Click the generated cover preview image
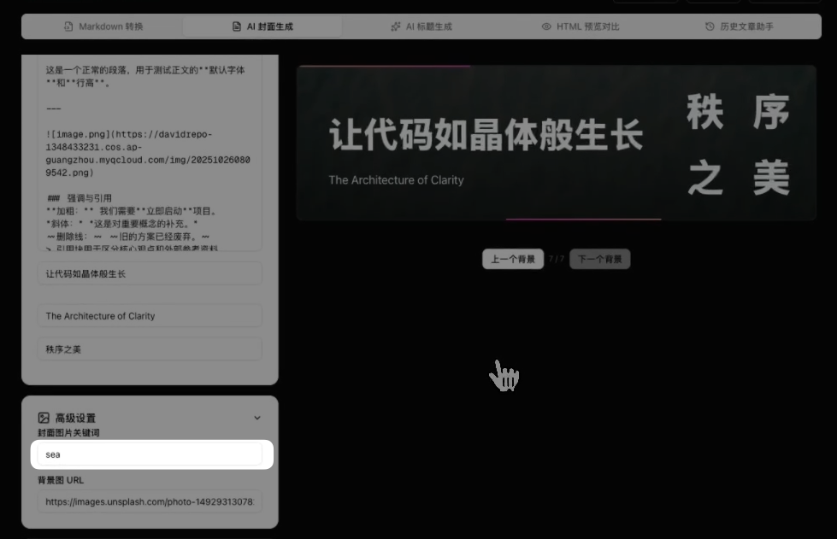Viewport: 837px width, 539px height. (x=556, y=143)
